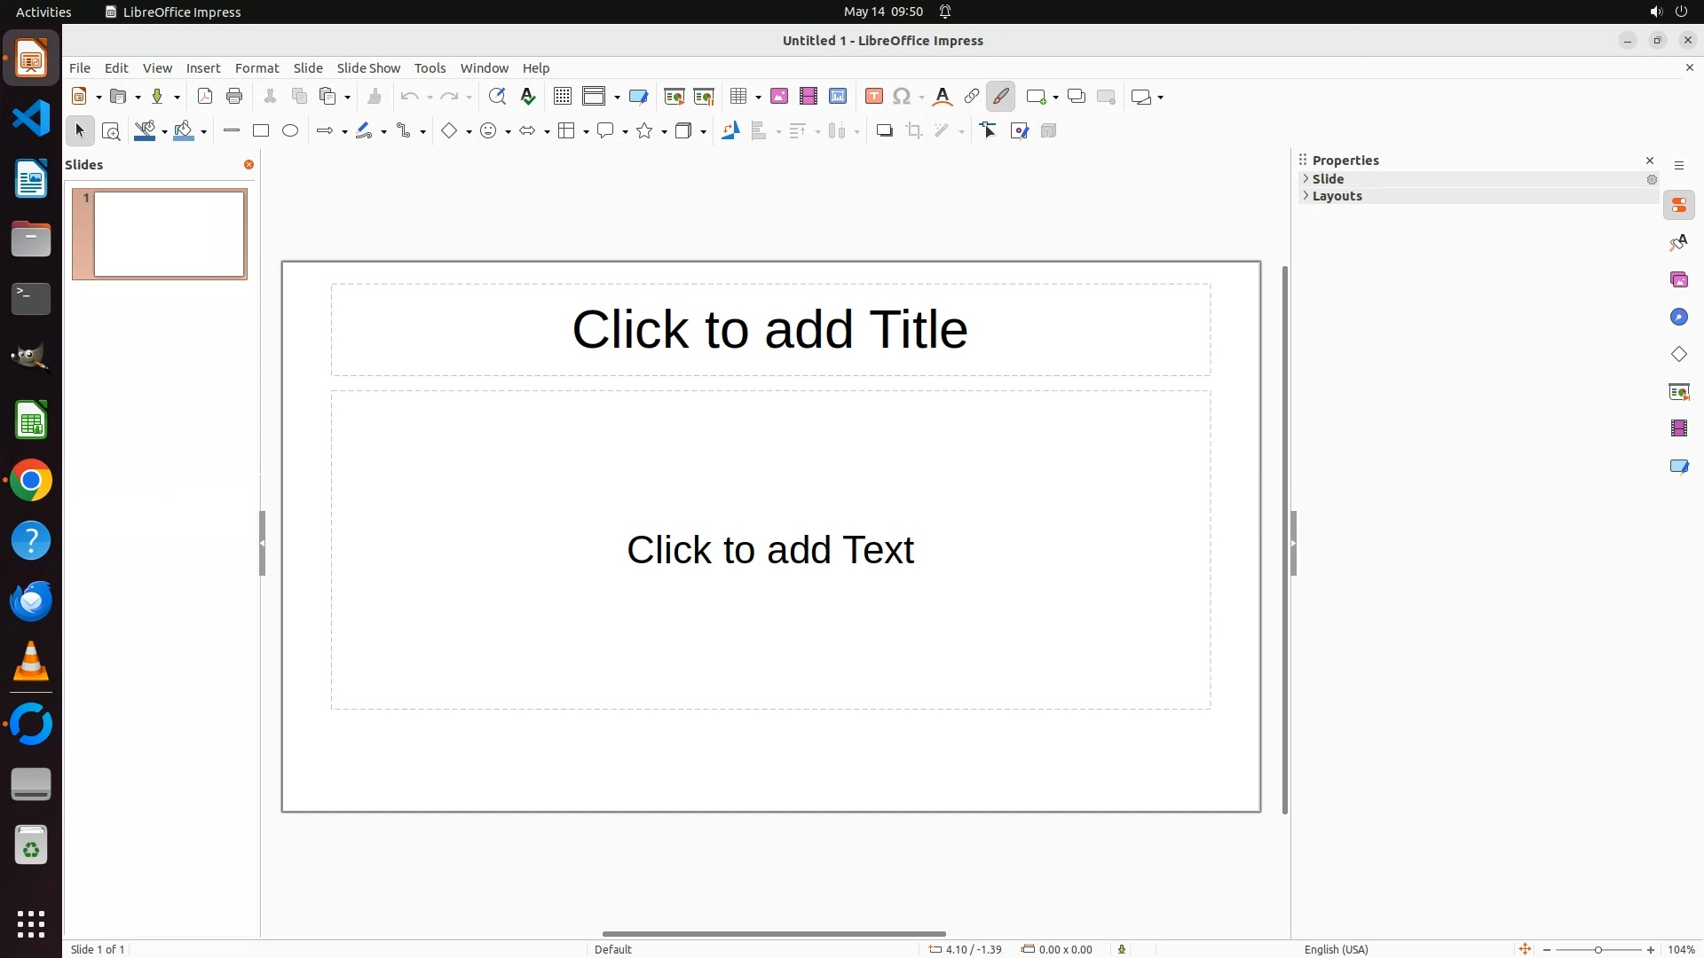The height and width of the screenshot is (958, 1704).
Task: Open the Slide Show menu
Action: pos(368,68)
